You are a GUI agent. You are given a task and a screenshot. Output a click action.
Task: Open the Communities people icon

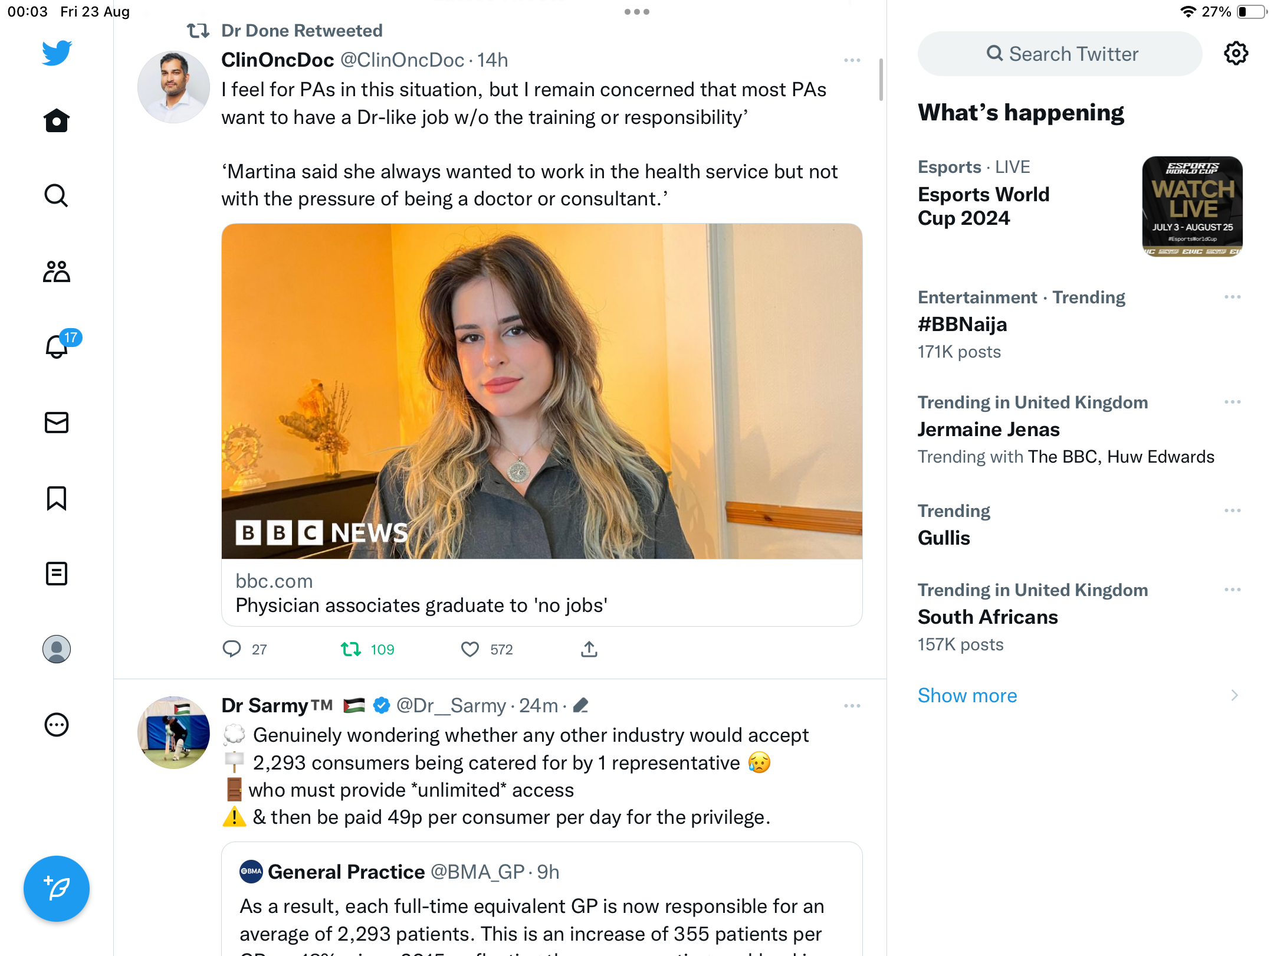[57, 271]
